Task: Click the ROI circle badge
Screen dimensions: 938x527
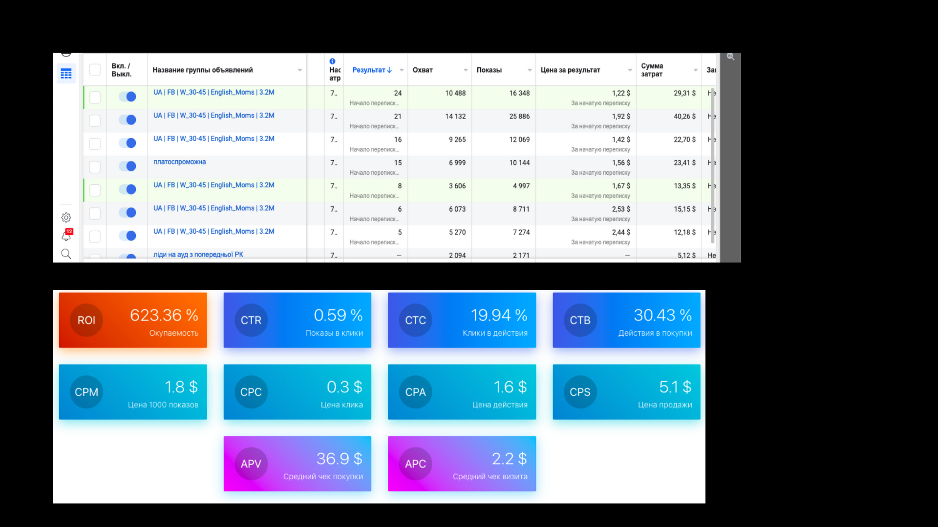Action: pos(86,320)
